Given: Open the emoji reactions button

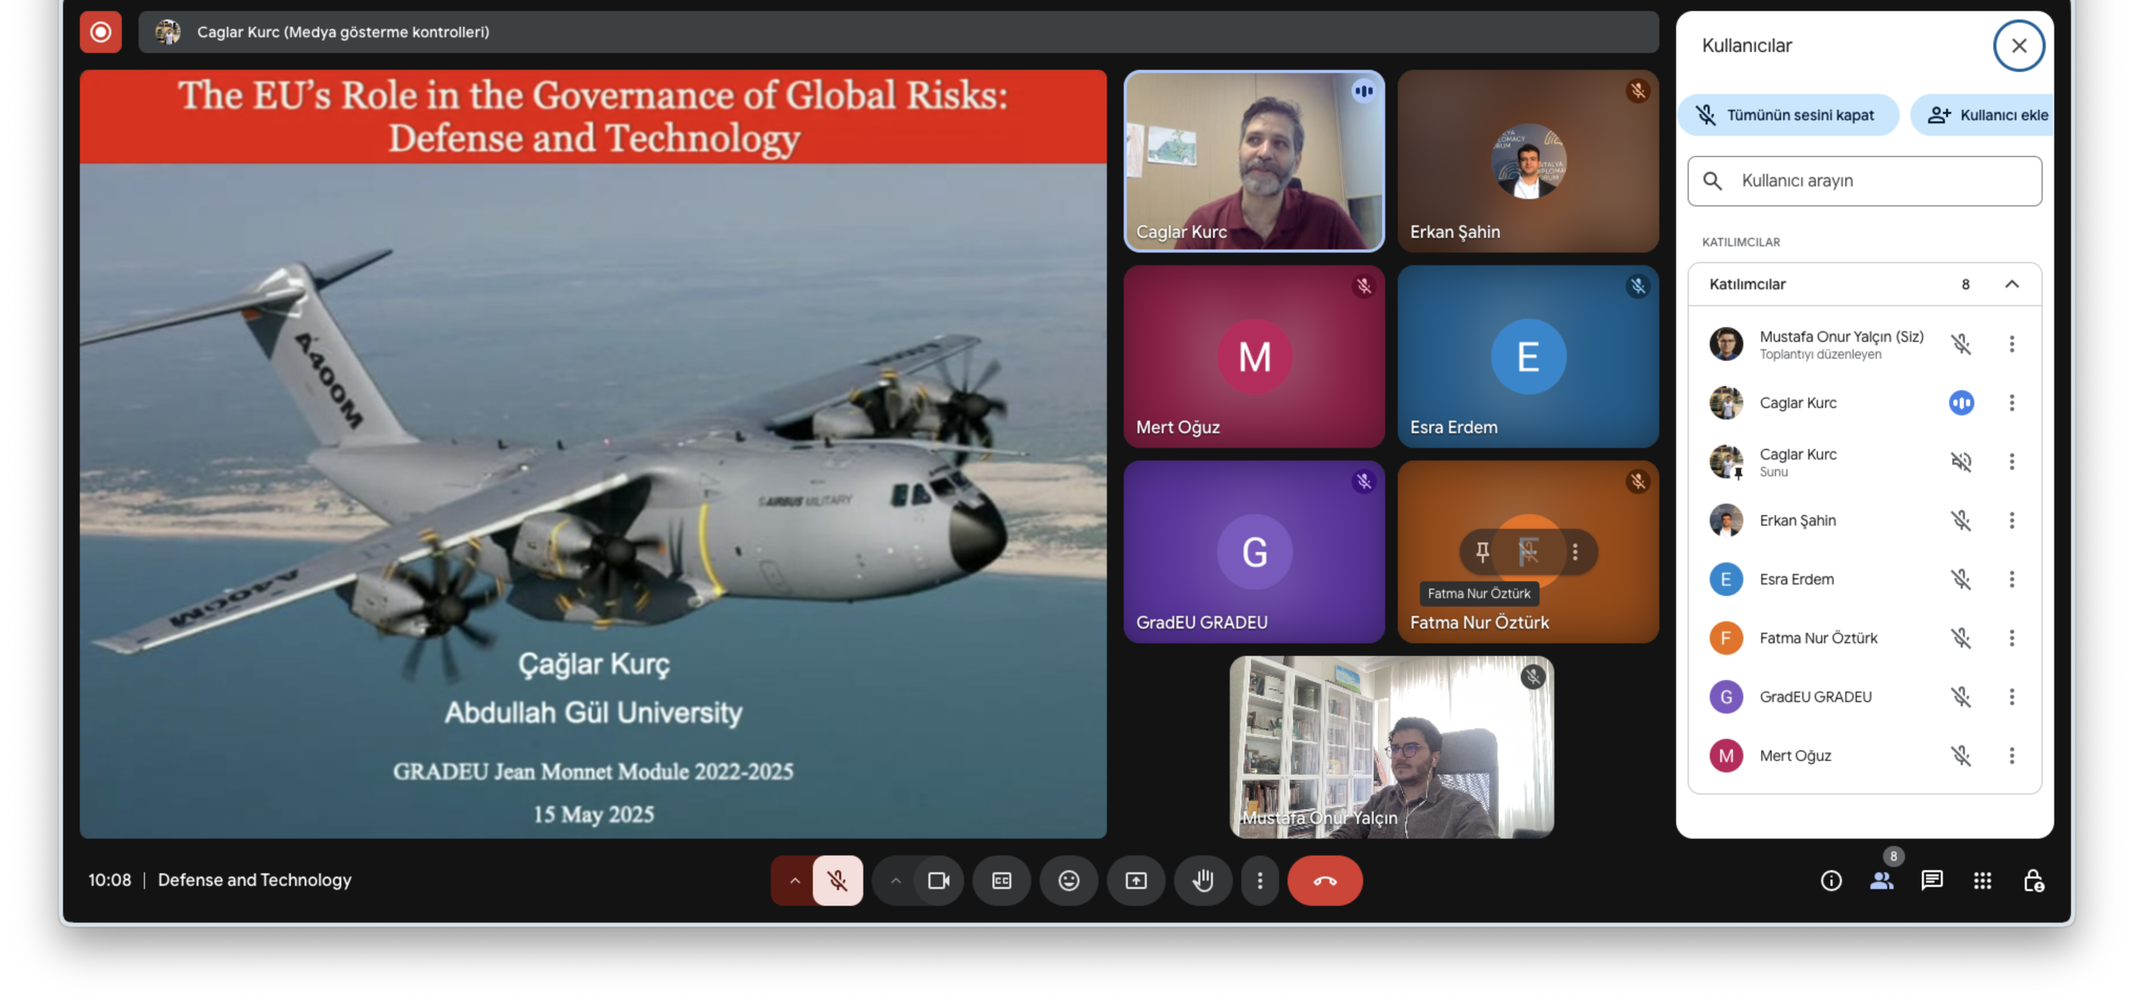Looking at the screenshot, I should tap(1068, 881).
